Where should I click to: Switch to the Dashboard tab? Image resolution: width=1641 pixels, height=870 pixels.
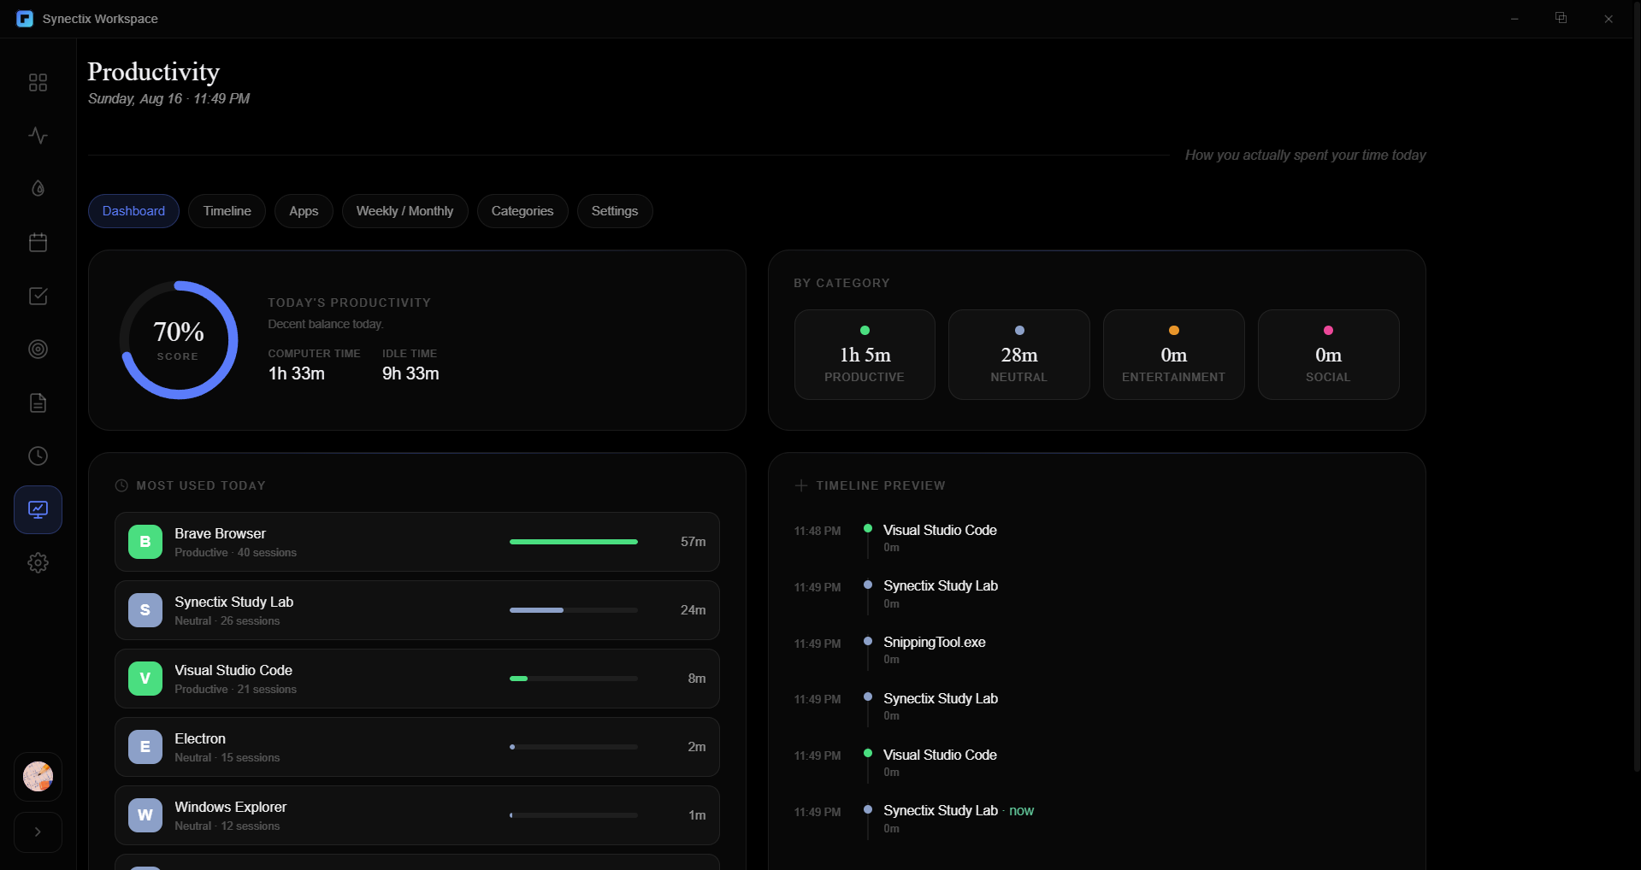133,211
